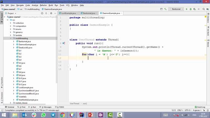
Task: Open PowerPoint from the taskbar
Action: [x=91, y=115]
